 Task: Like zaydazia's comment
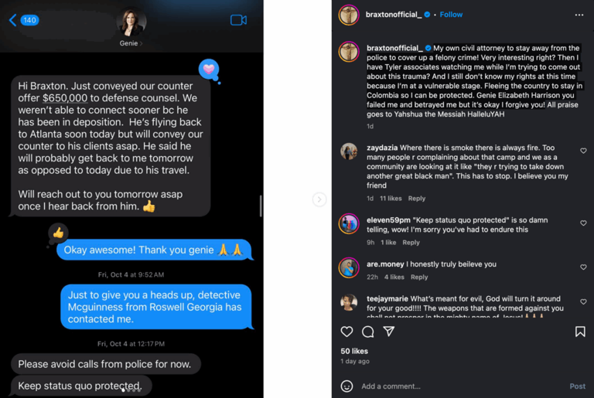(x=583, y=151)
